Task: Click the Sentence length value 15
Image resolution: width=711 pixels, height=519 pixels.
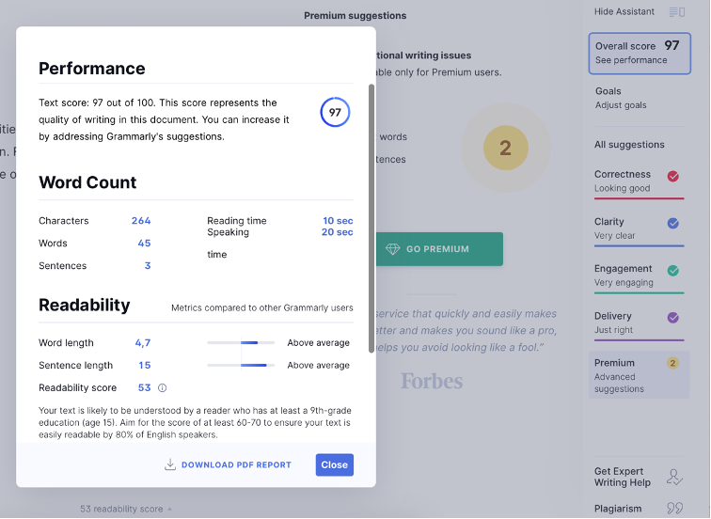Action: [145, 366]
